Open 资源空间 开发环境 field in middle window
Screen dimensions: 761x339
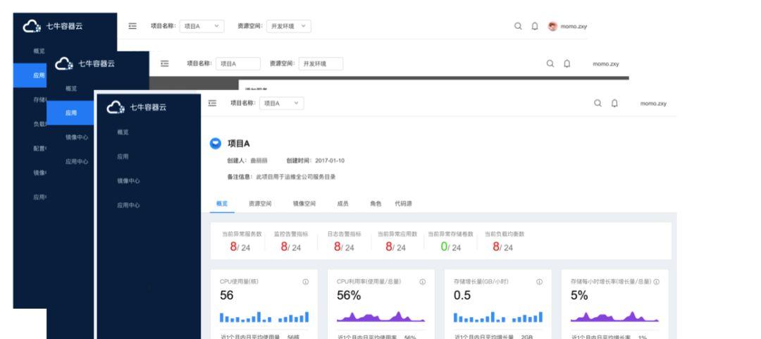click(x=321, y=63)
